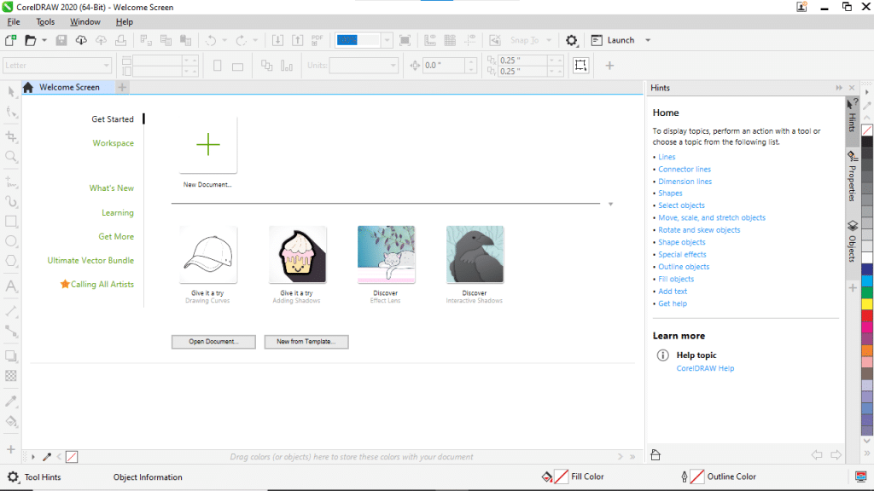Click the Open folder toolbar icon
874x491 pixels.
pyautogui.click(x=31, y=40)
